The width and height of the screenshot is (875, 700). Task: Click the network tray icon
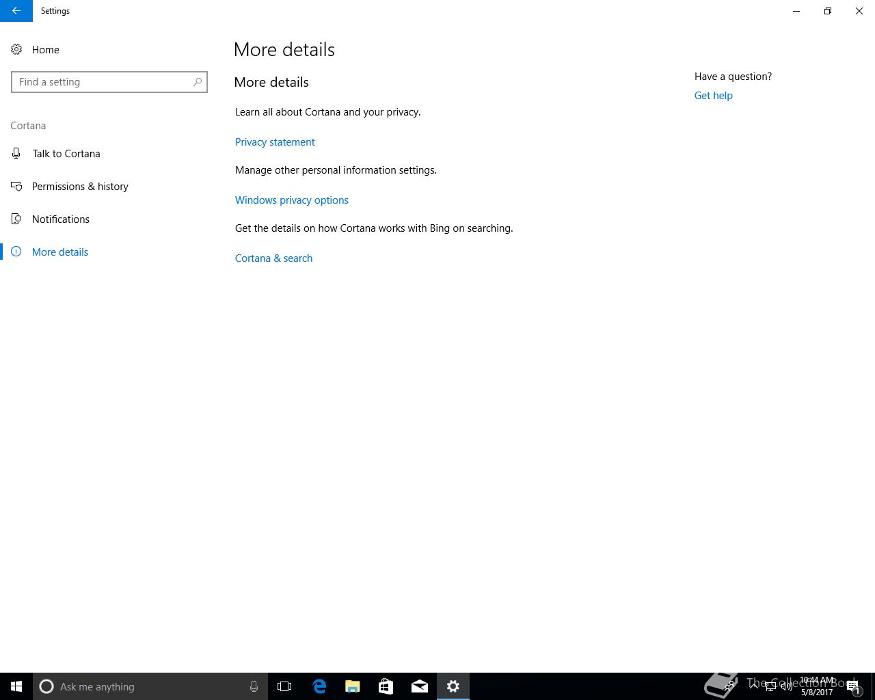click(x=770, y=686)
